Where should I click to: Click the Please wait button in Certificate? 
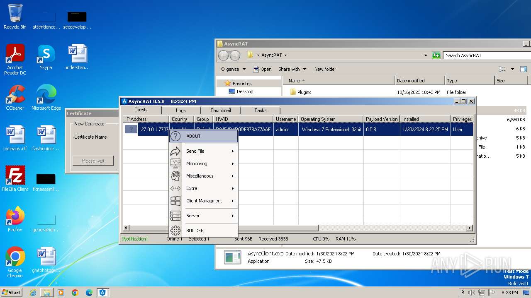[x=93, y=161]
